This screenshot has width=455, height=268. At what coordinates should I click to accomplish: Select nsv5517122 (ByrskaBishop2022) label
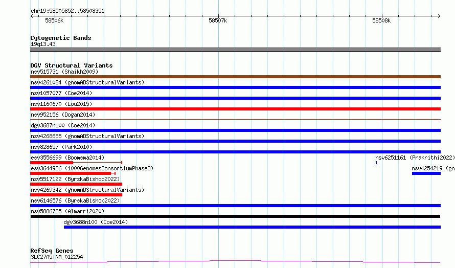tap(75, 179)
